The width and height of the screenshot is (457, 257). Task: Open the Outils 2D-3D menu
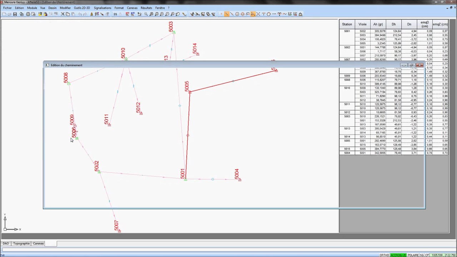click(x=82, y=8)
